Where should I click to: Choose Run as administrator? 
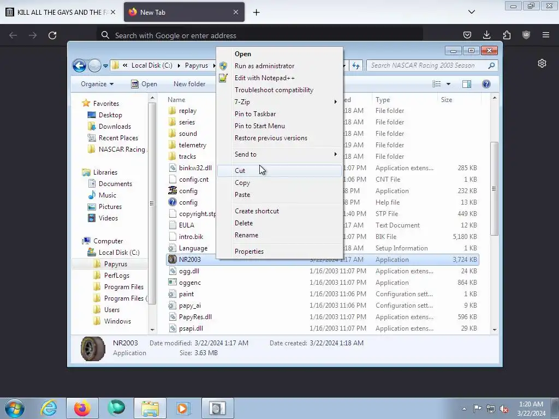(x=264, y=66)
